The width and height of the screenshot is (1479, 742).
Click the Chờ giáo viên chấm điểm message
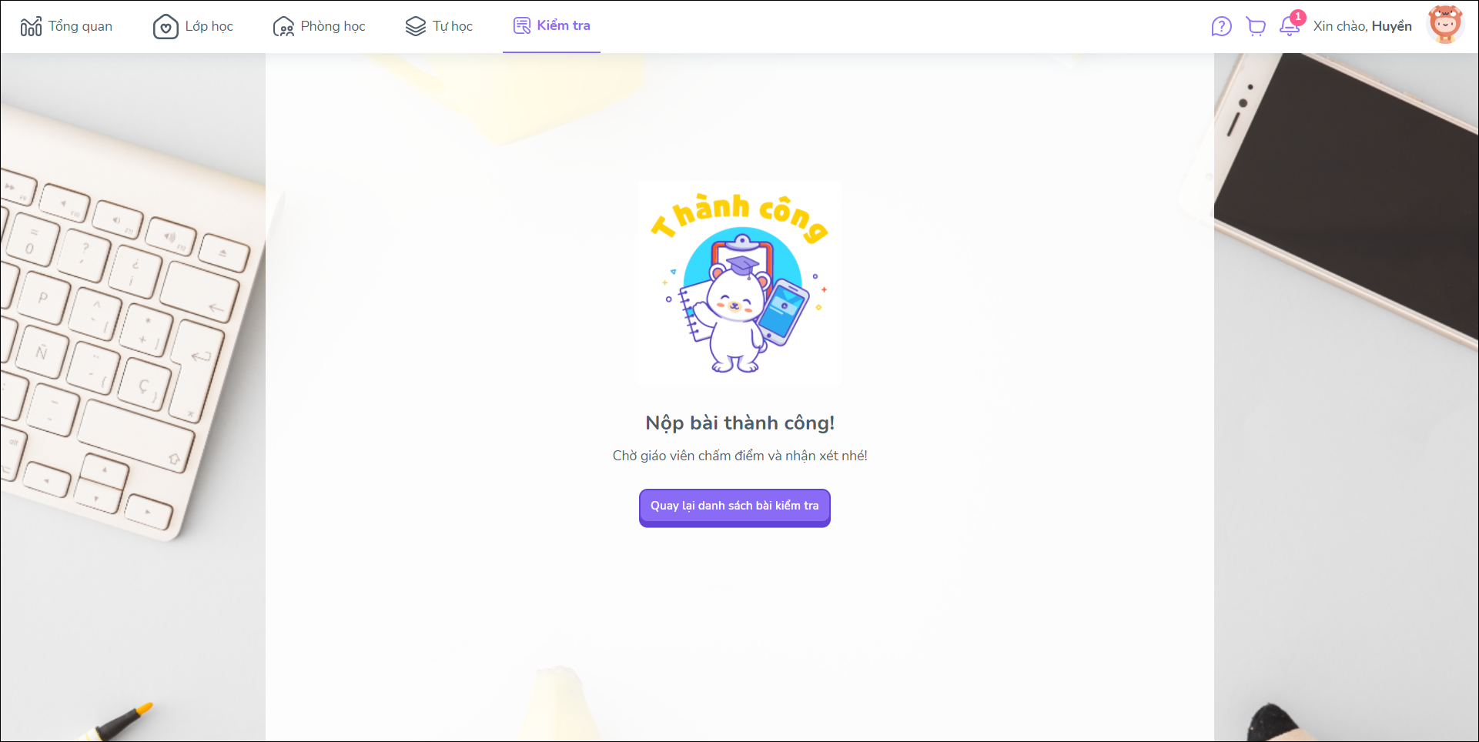pyautogui.click(x=740, y=456)
